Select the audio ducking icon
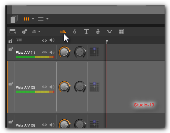170x133 pixels. [x=109, y=31]
